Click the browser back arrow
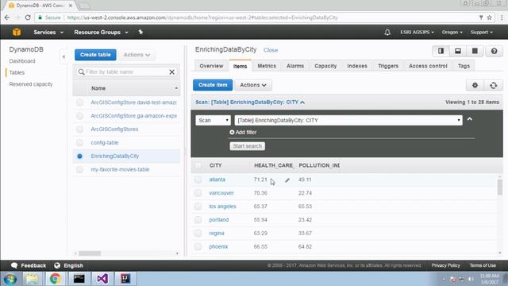The image size is (508, 286). 7,17
